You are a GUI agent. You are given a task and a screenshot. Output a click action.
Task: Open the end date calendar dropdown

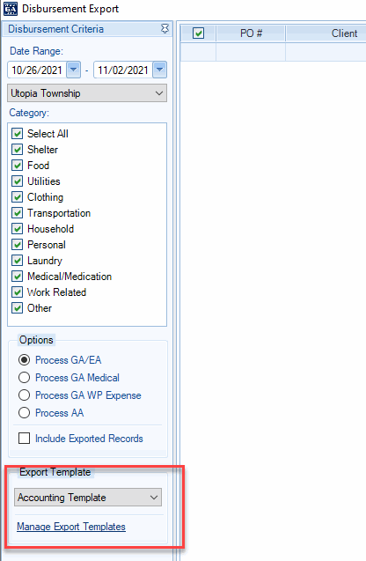[x=160, y=70]
